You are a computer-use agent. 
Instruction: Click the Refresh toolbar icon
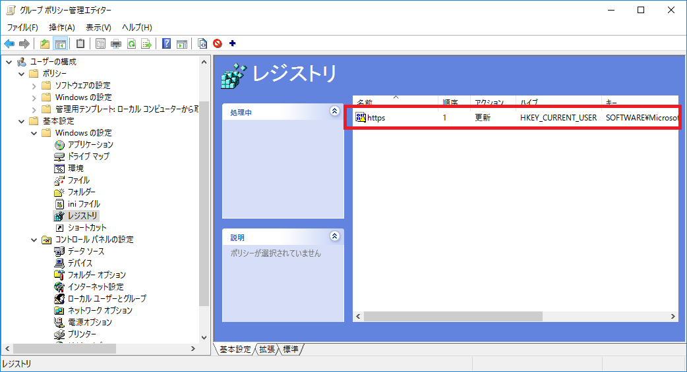(131, 44)
